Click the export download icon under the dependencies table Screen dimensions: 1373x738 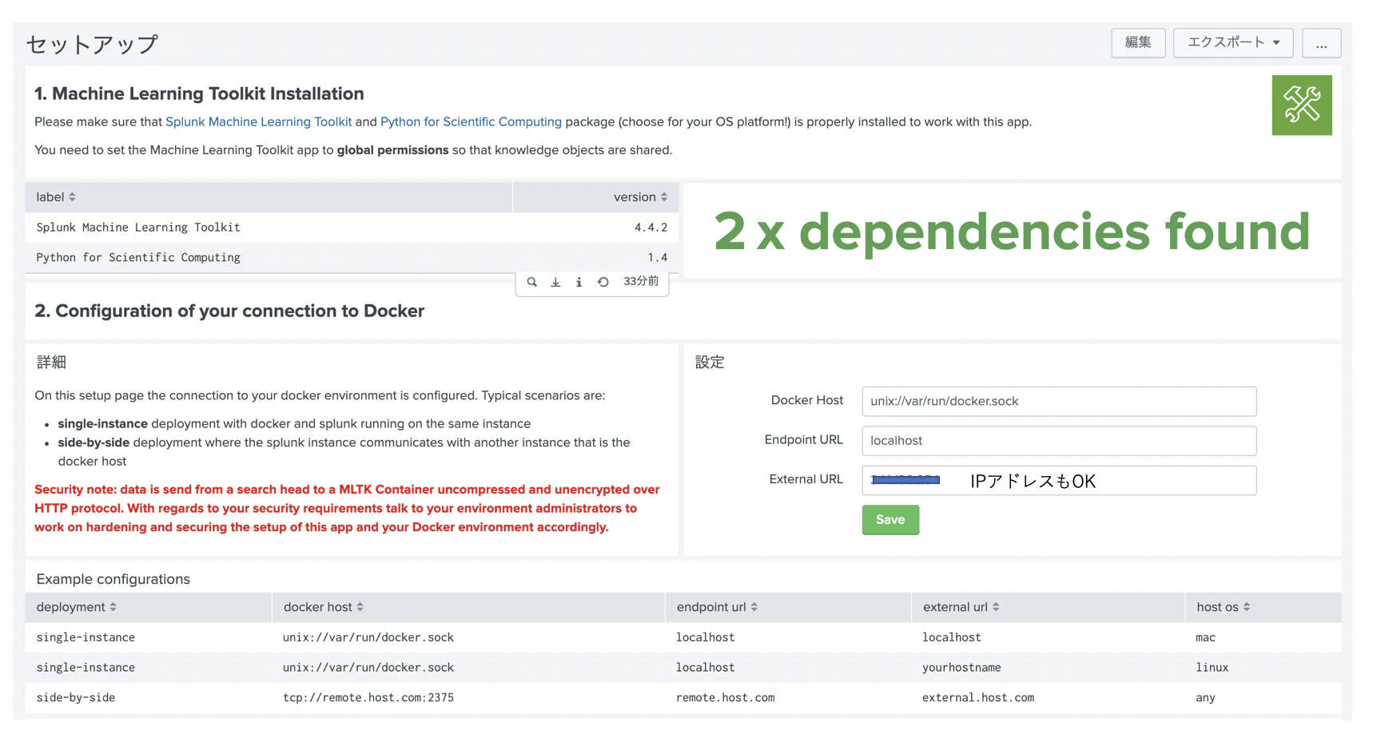pos(555,282)
